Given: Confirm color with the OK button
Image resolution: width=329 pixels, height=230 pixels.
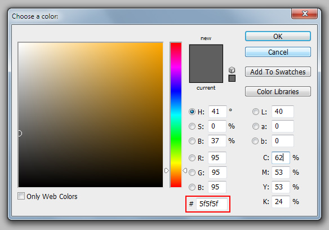Looking at the screenshot, I should tap(278, 36).
